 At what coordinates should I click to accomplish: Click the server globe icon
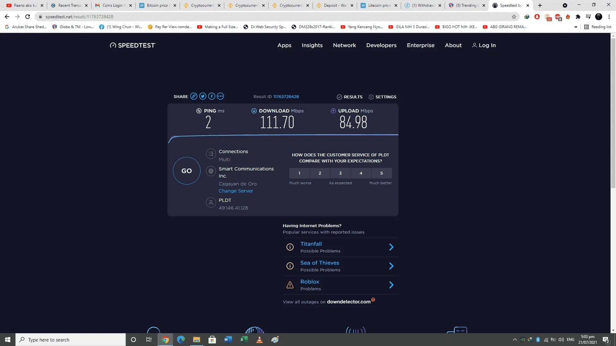coord(211,171)
